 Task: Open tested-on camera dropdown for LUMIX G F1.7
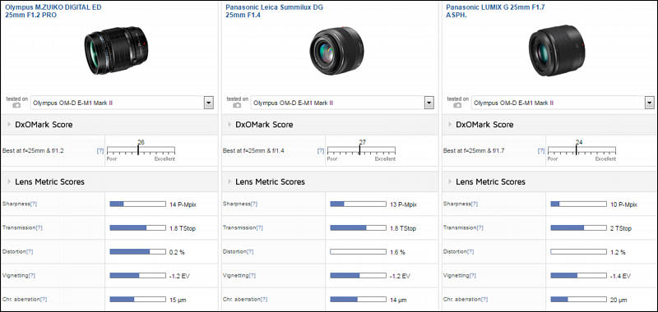[650, 103]
